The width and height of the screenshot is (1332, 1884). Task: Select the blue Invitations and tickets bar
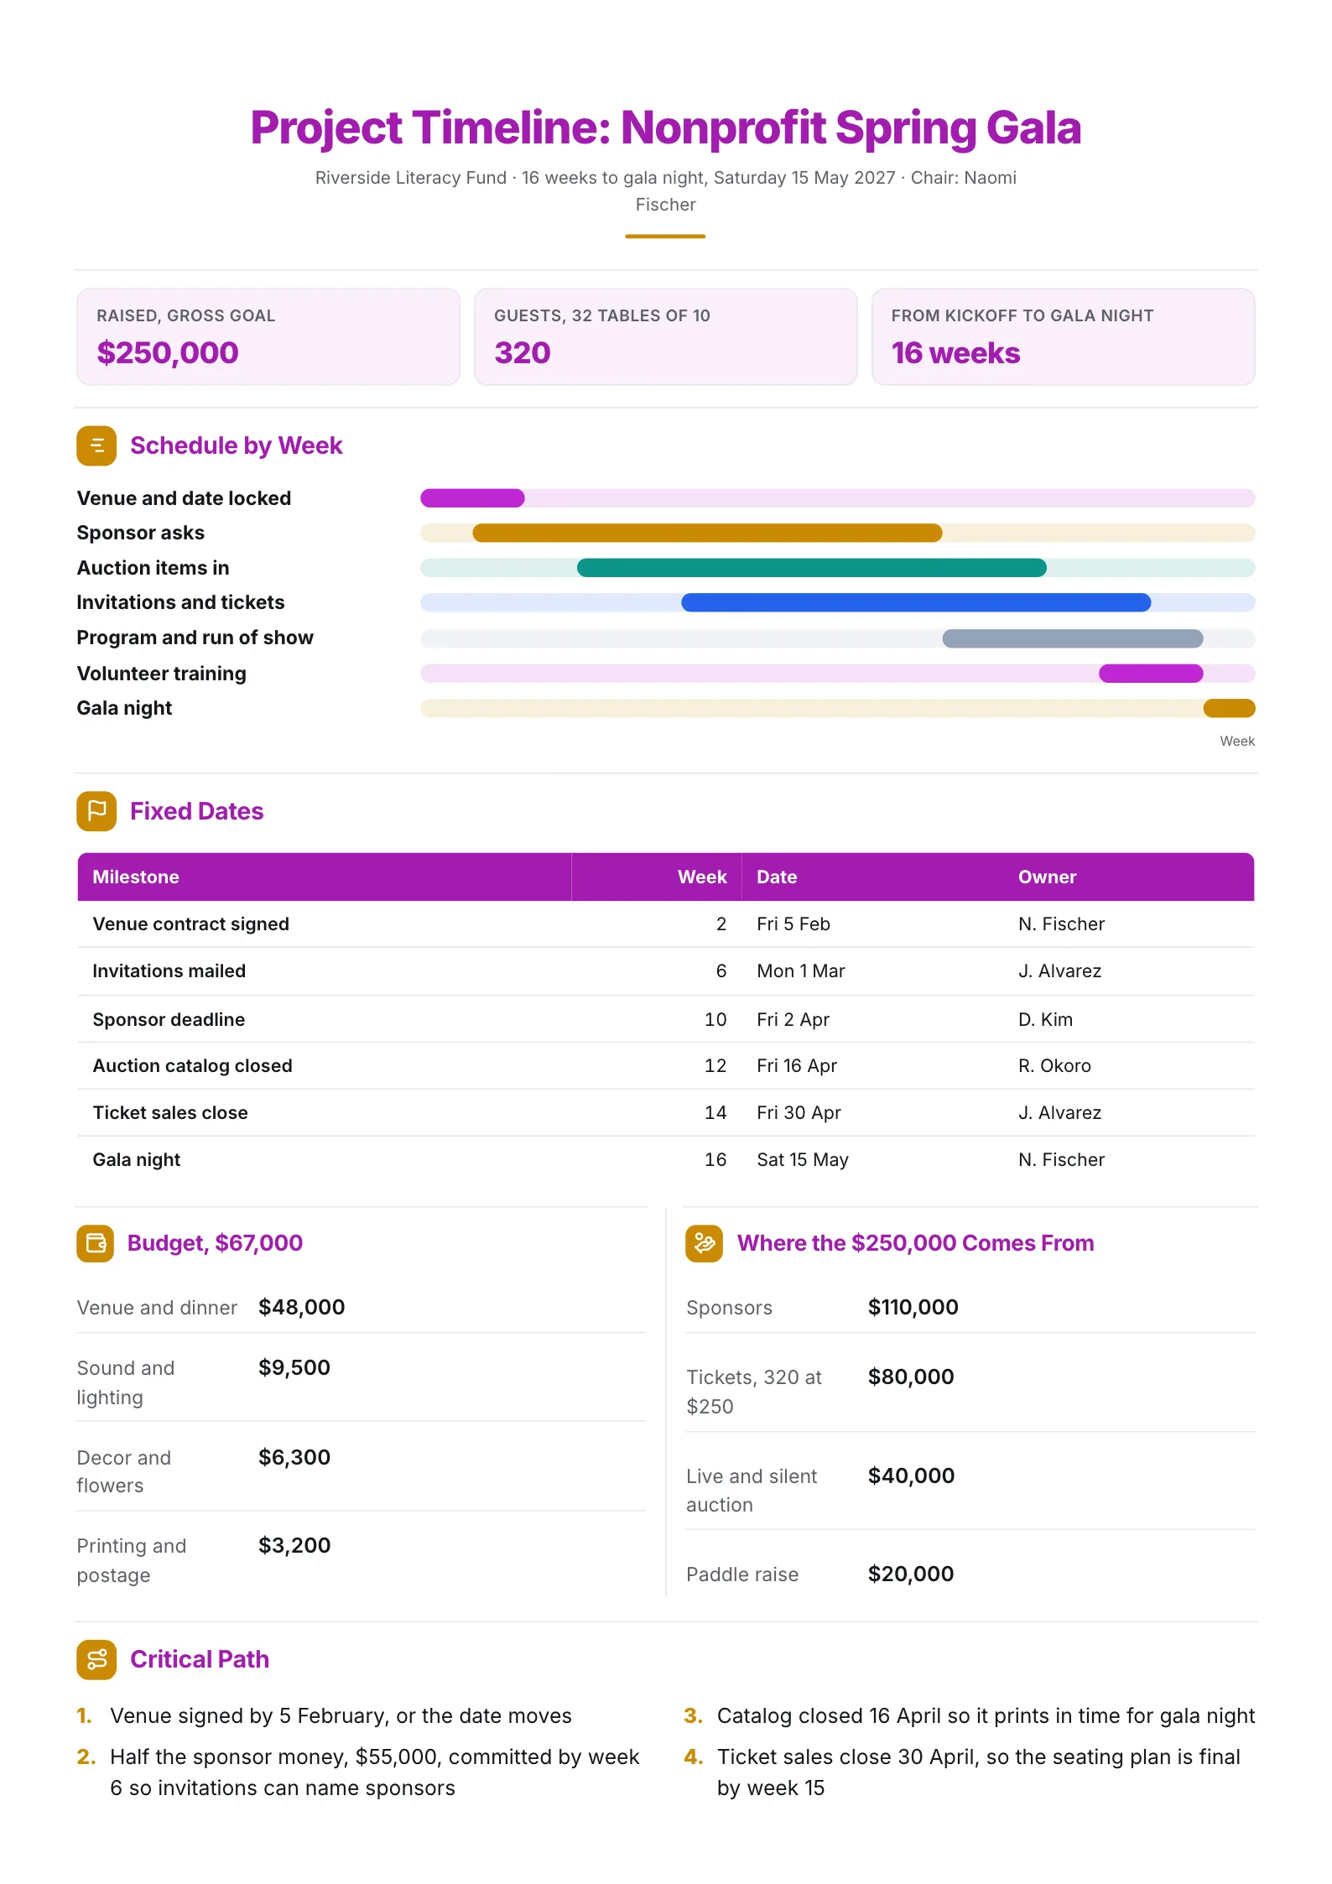tap(916, 602)
